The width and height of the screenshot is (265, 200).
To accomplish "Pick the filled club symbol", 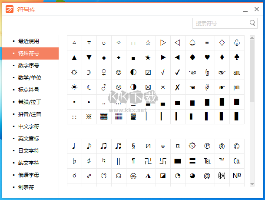I will point(237,58).
